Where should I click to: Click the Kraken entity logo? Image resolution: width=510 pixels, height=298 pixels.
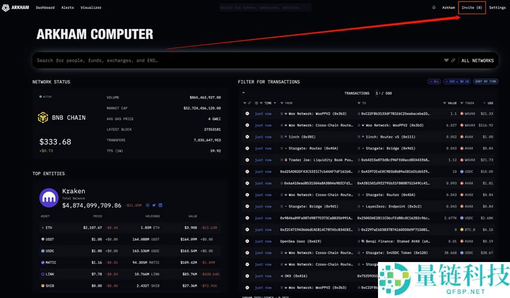[49, 198]
